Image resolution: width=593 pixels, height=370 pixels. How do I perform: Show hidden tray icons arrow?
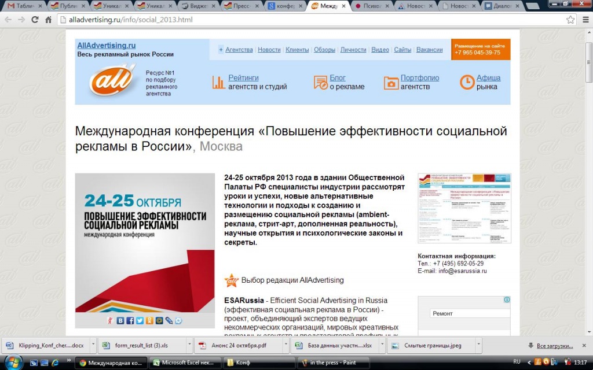(x=528, y=362)
